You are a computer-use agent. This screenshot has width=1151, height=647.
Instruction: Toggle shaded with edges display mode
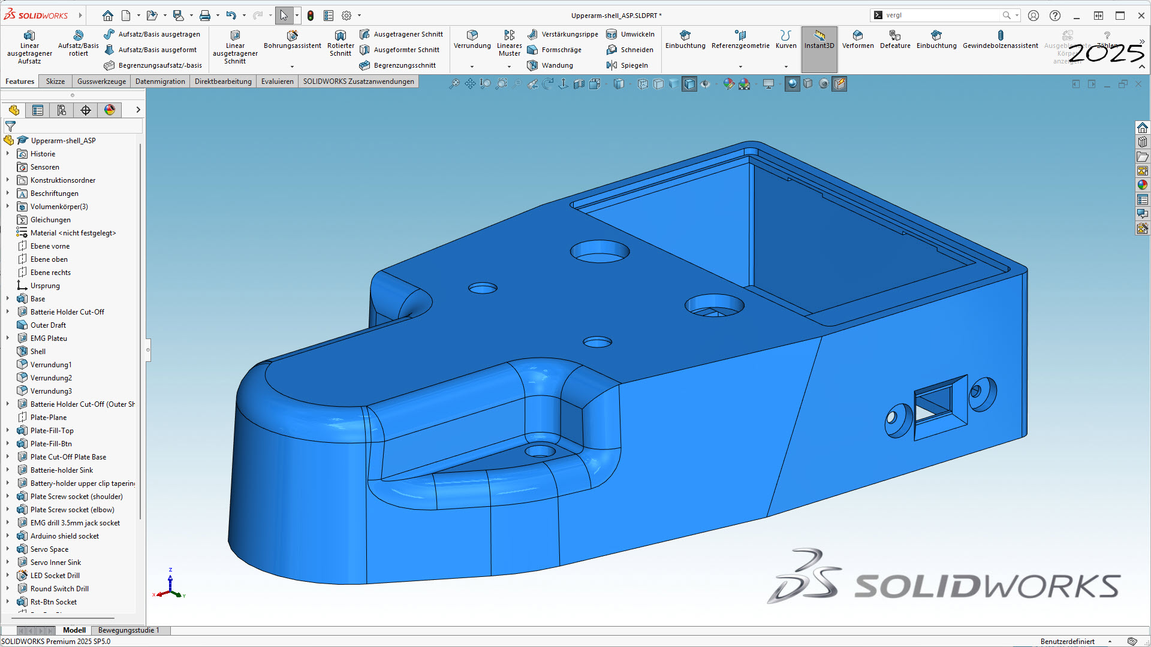tap(689, 84)
